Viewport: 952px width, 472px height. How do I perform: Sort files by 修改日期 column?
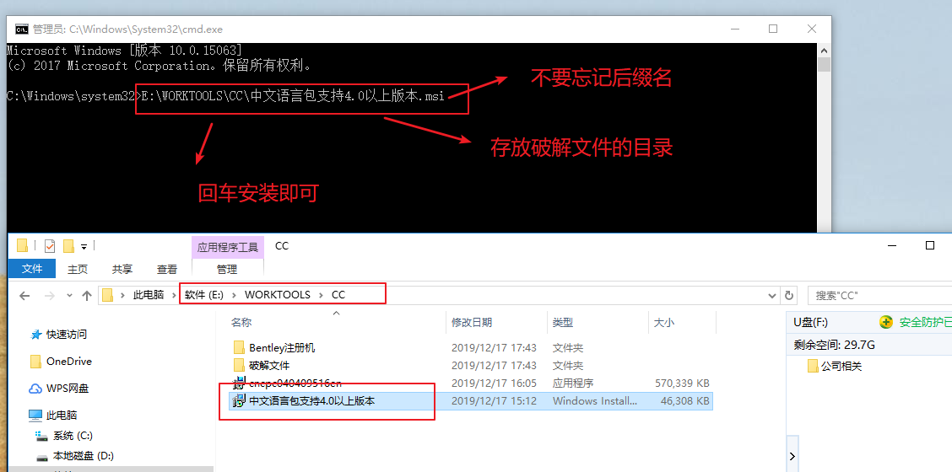[x=472, y=323]
